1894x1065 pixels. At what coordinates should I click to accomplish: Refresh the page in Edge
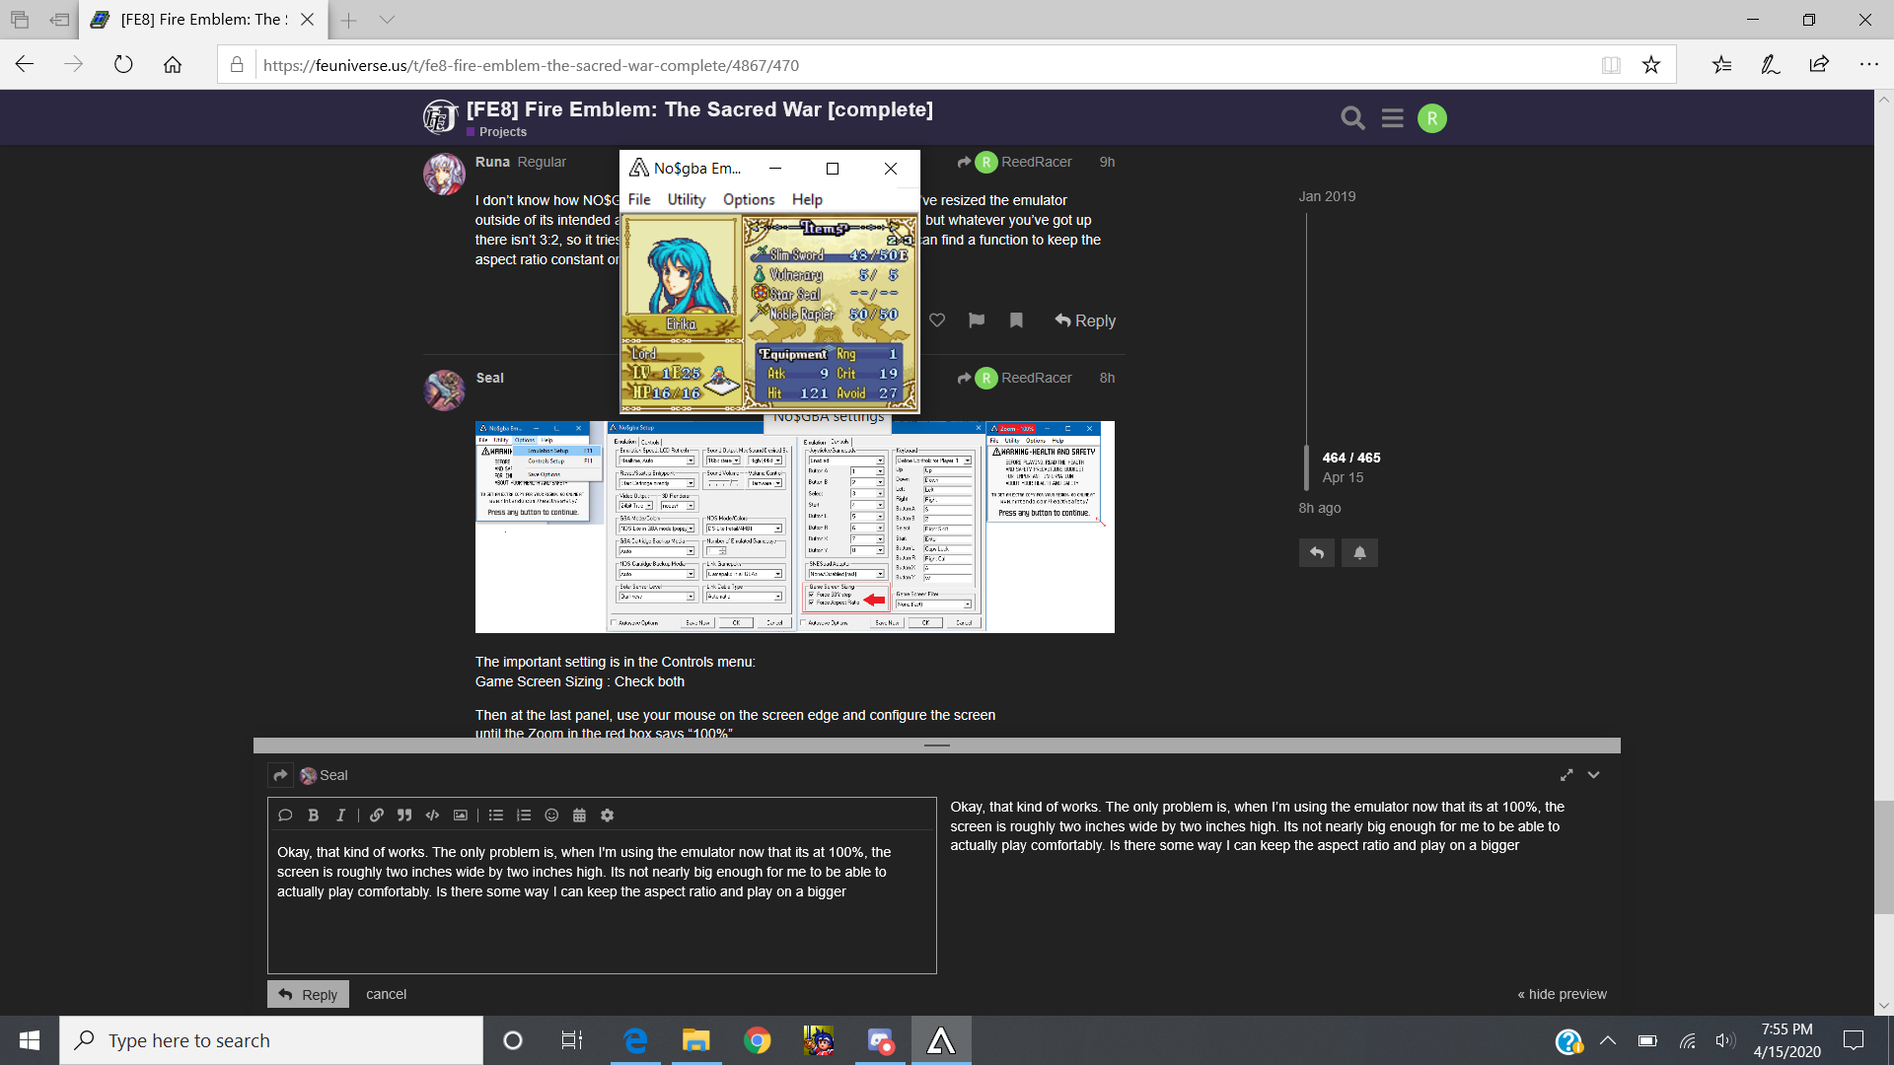pyautogui.click(x=123, y=65)
